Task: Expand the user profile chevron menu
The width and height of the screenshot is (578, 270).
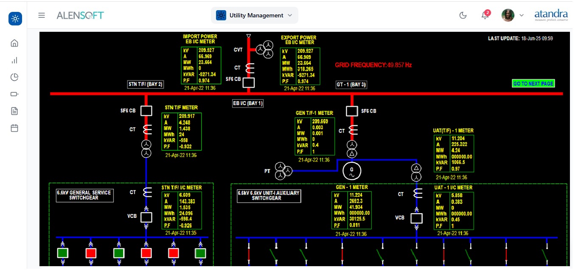Action: 522,15
